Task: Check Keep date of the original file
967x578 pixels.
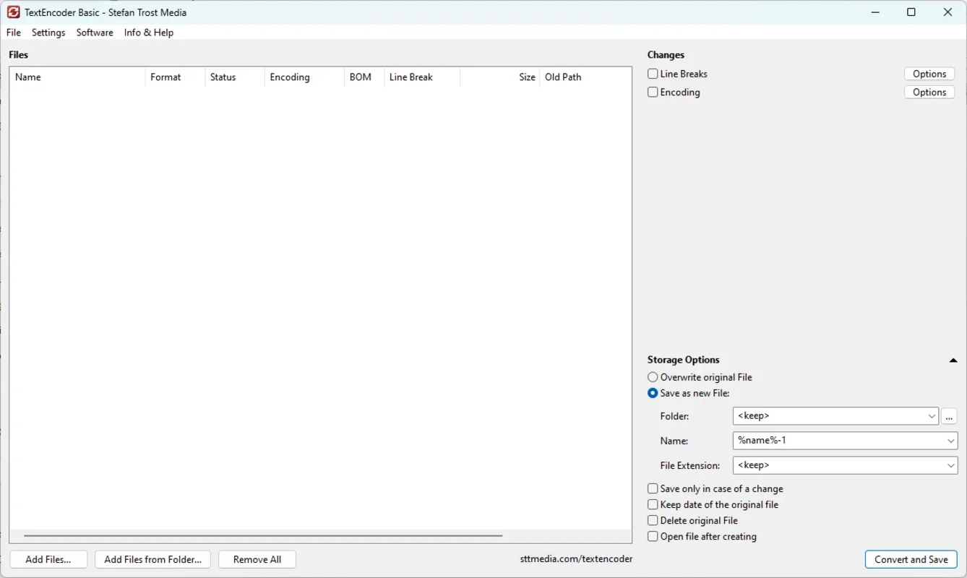Action: [x=653, y=505]
